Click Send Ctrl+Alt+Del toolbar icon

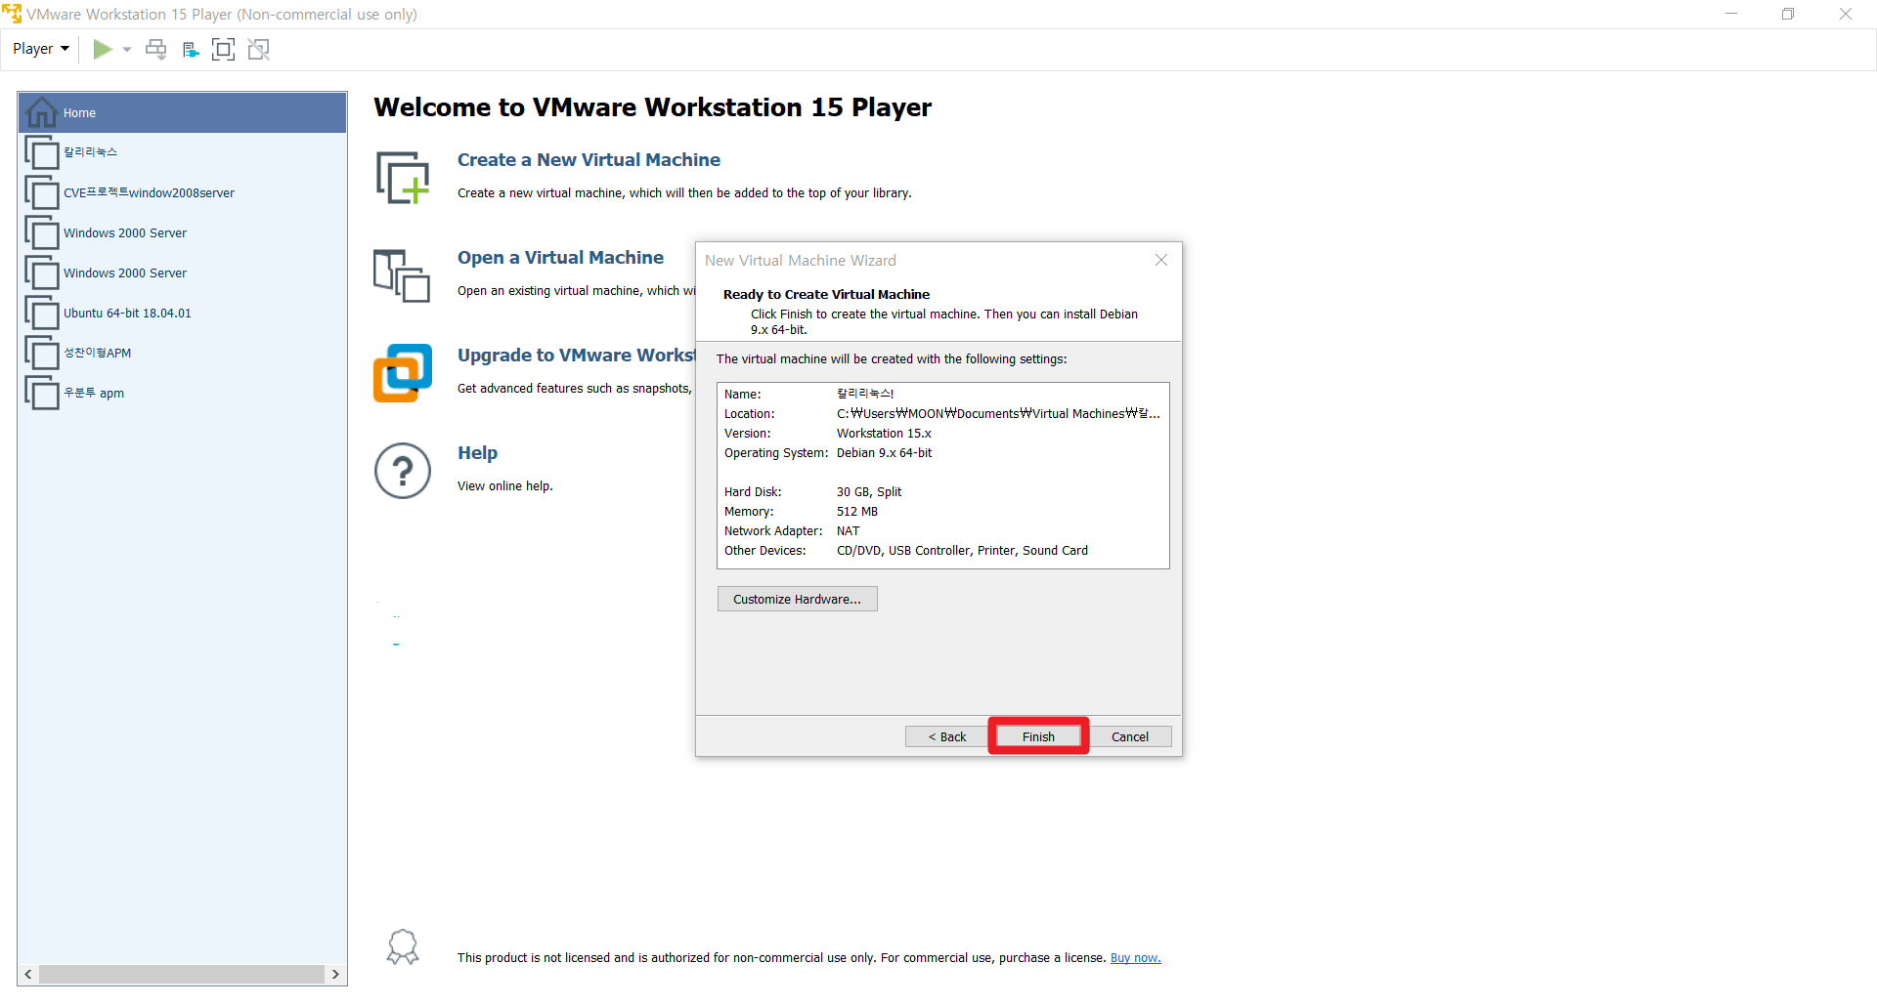pos(156,49)
